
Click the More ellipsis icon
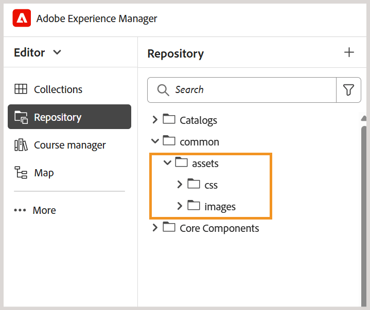coord(20,210)
